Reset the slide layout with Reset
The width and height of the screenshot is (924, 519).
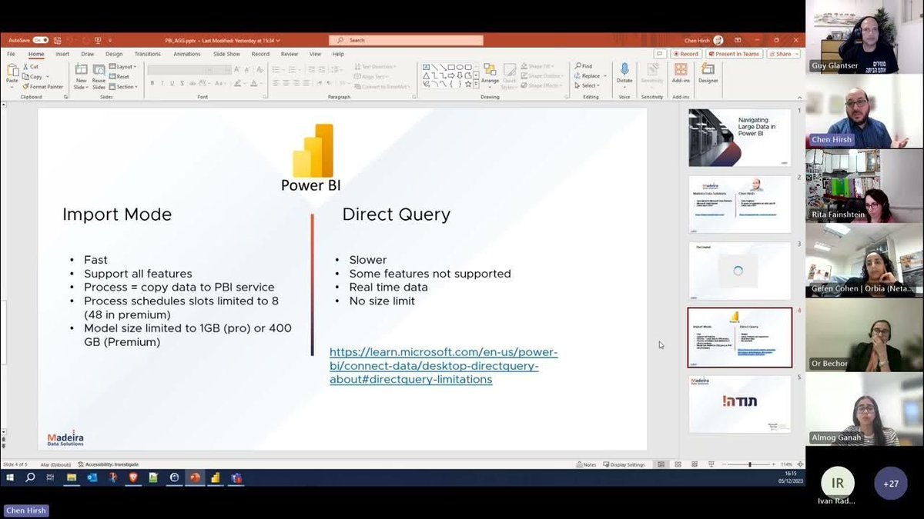pyautogui.click(x=119, y=77)
